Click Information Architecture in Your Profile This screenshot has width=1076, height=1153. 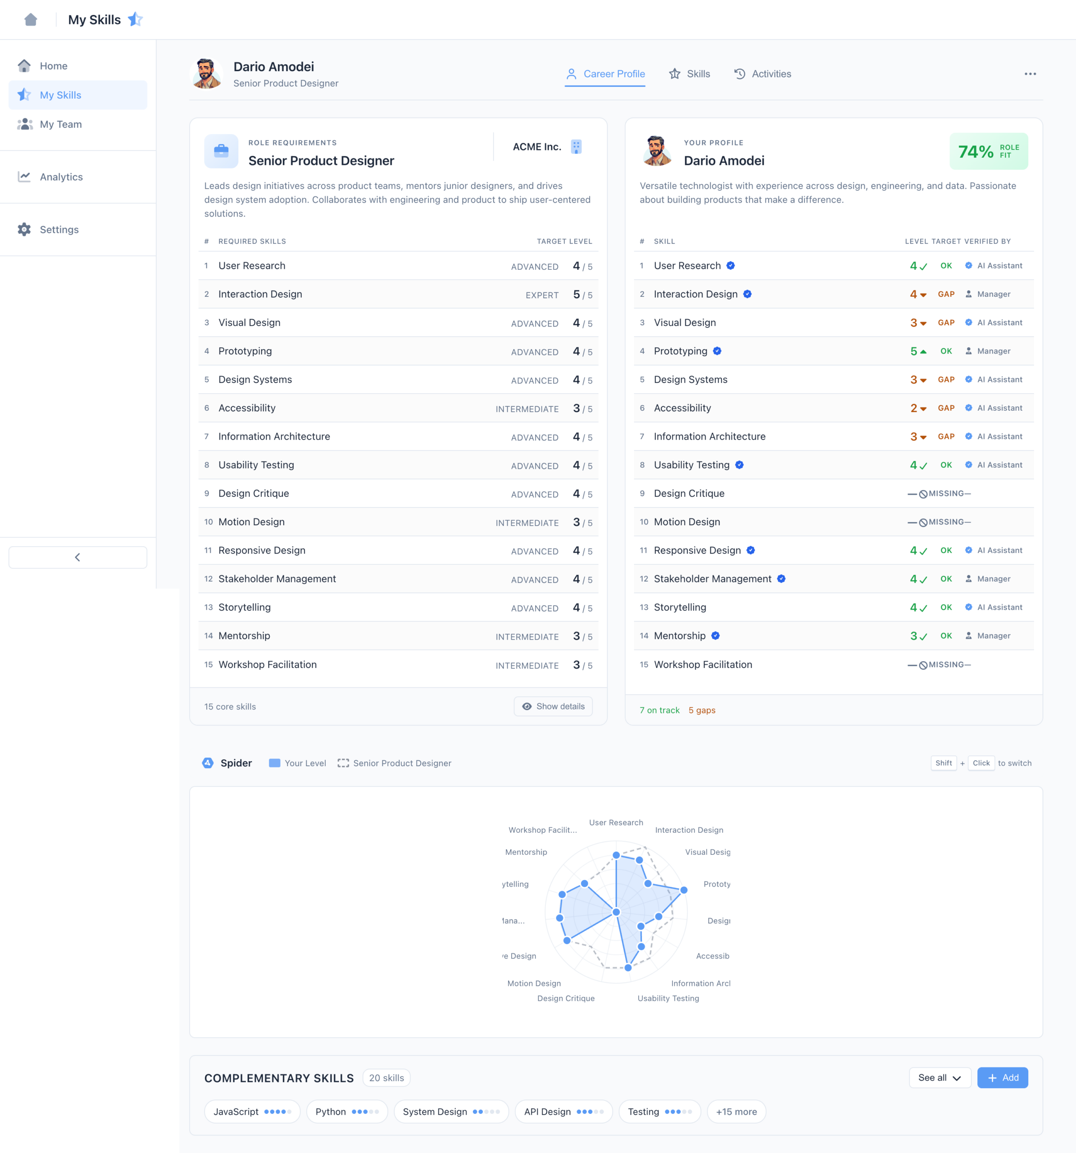tap(709, 437)
